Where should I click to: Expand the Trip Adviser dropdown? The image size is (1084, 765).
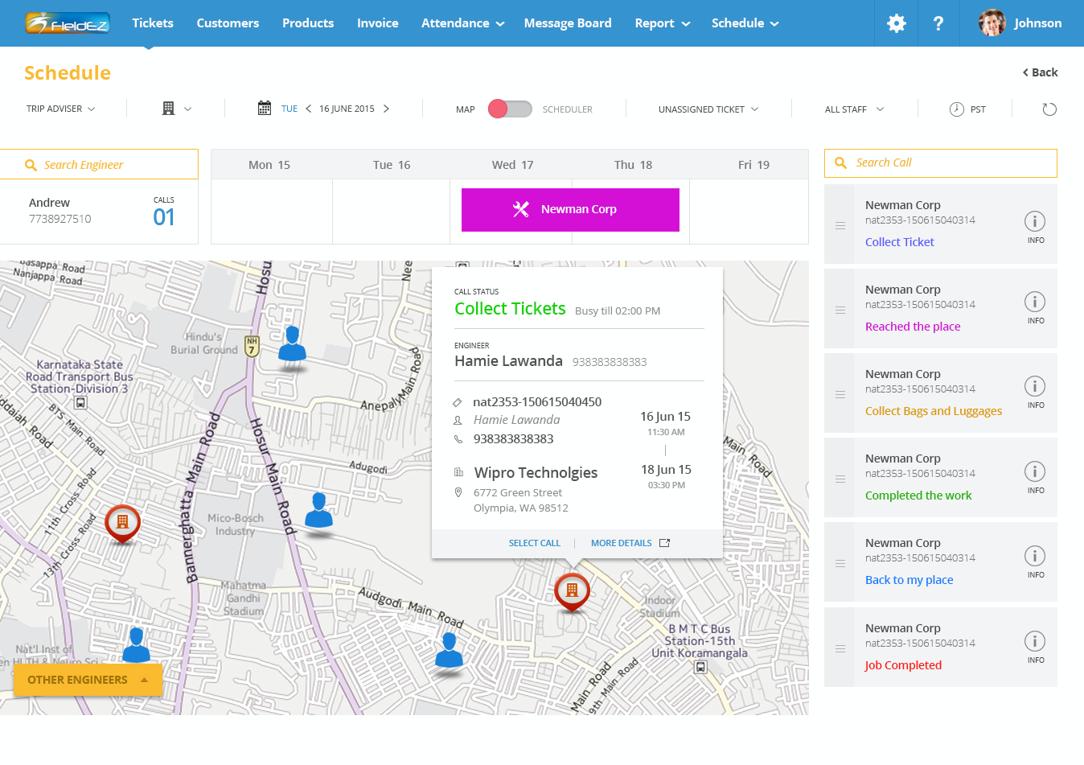(x=61, y=109)
